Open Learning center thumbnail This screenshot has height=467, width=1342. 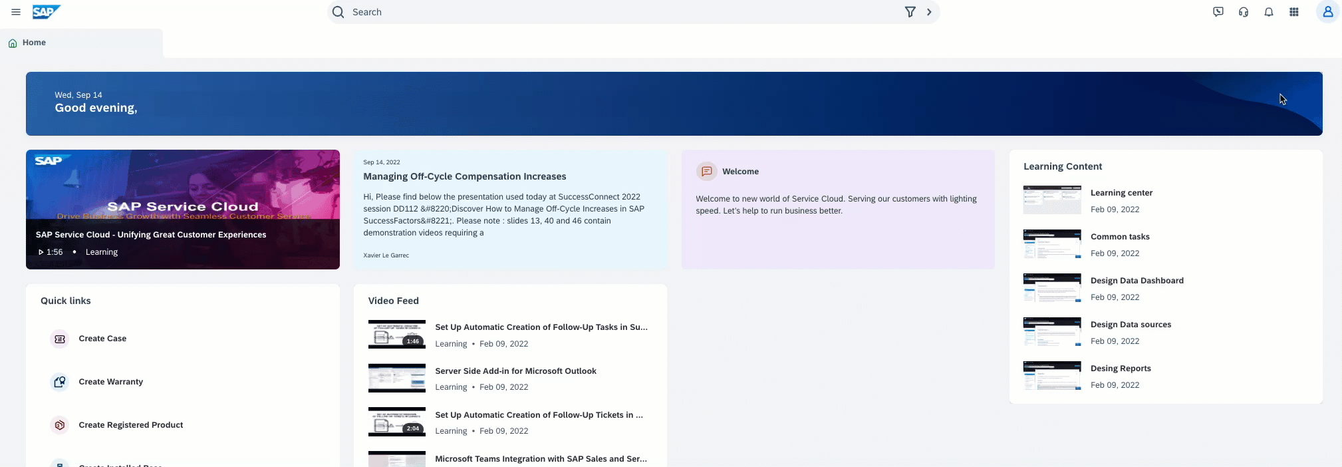[1052, 200]
